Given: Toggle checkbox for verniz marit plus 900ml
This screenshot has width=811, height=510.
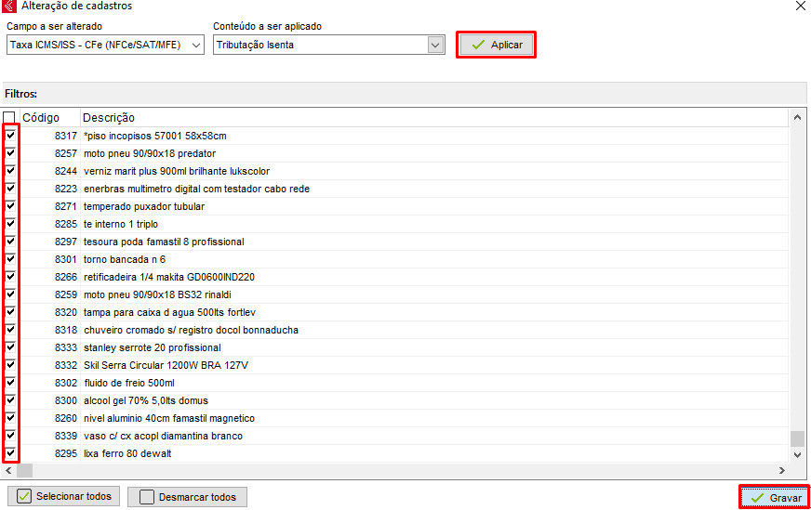Looking at the screenshot, I should [10, 171].
